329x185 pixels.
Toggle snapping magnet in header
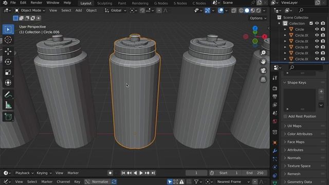coord(142,10)
